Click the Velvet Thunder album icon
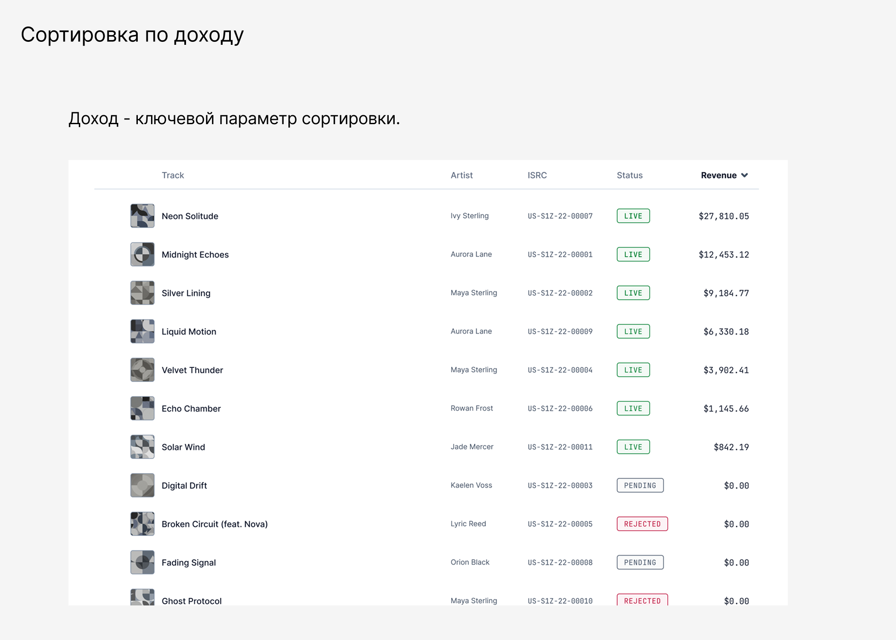 pos(143,369)
